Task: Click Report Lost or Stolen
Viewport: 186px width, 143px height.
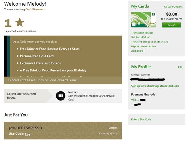Action: (x=143, y=46)
